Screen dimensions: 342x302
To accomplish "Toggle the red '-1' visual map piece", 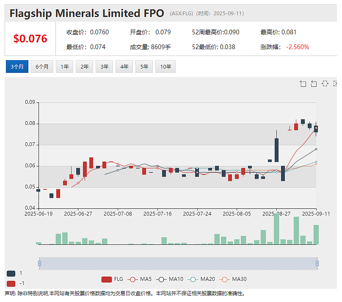I will point(11,283).
